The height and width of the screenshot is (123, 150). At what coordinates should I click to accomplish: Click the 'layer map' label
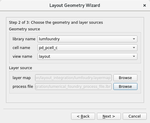[x=22, y=78]
